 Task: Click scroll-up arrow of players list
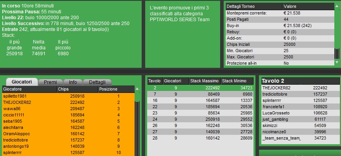[x=137, y=89]
